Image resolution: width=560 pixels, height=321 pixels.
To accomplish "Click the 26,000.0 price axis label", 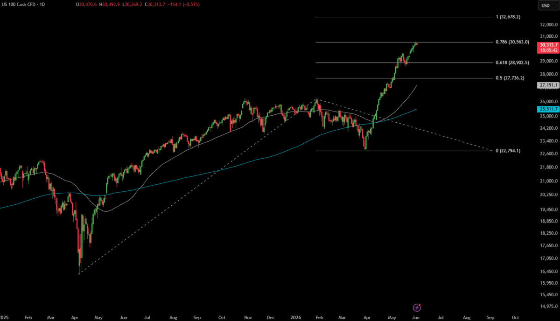I will 549,101.
